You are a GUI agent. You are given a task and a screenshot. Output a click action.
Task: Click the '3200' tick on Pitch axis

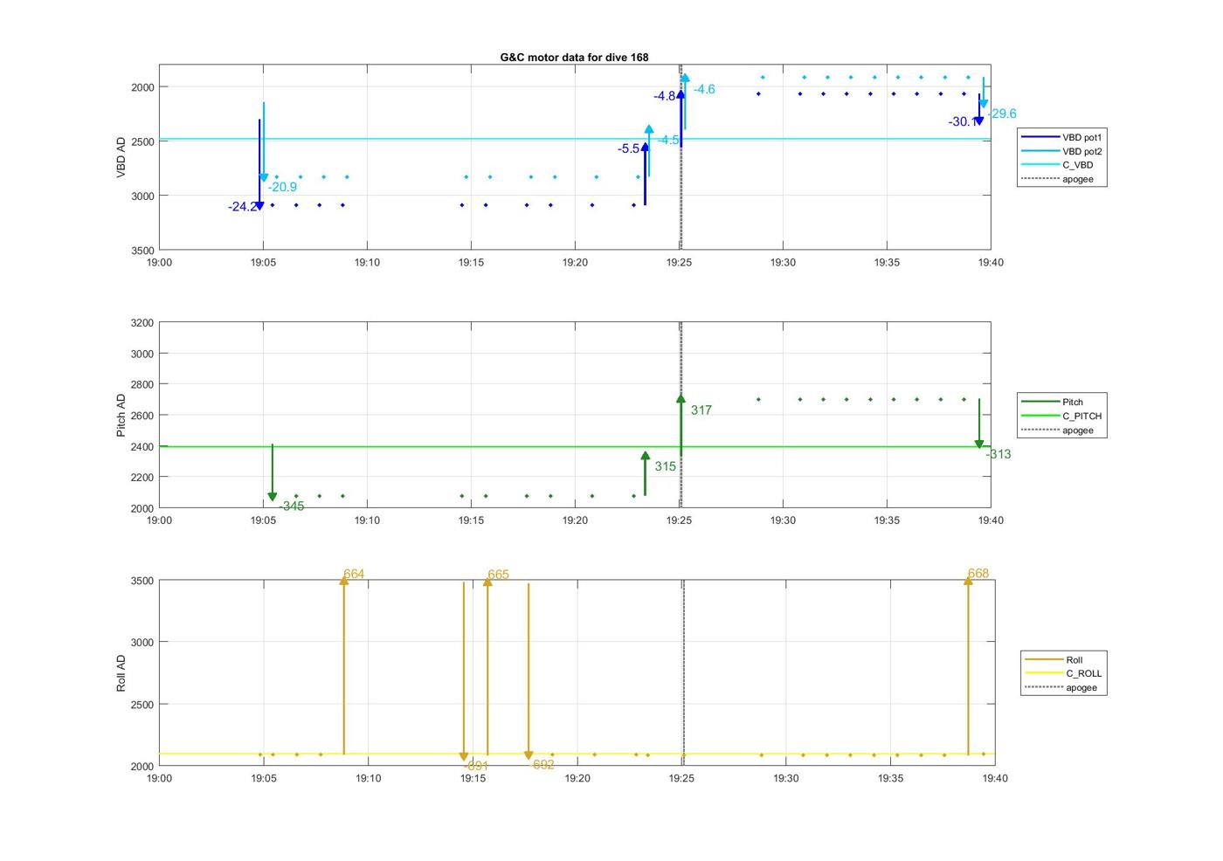142,323
